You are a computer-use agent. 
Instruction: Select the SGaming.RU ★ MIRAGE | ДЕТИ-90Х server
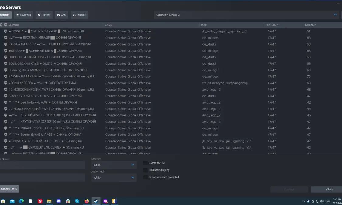click(47, 70)
